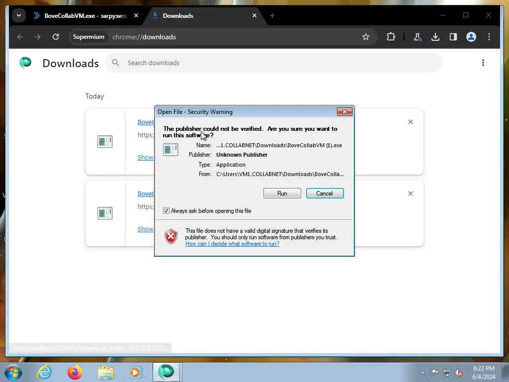Open the downloads toolbar icon

[x=435, y=37]
